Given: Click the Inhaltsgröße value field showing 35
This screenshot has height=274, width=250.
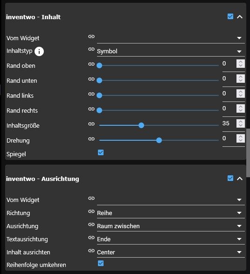Looking at the screenshot, I should click(229, 123).
